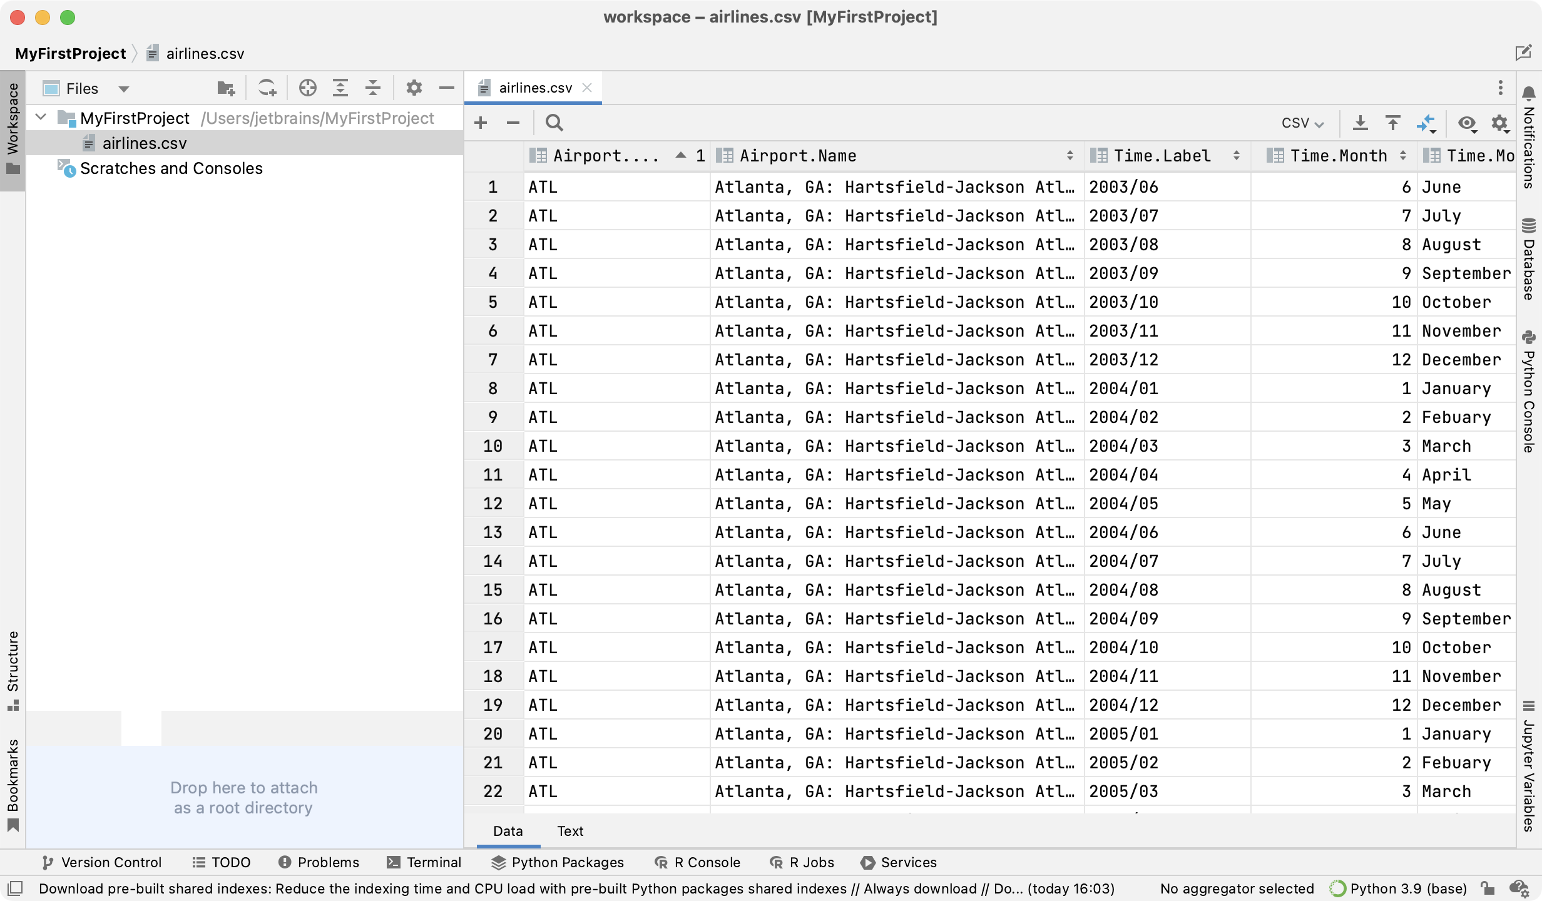Open Files panel settings gear
The image size is (1542, 901).
pos(414,88)
